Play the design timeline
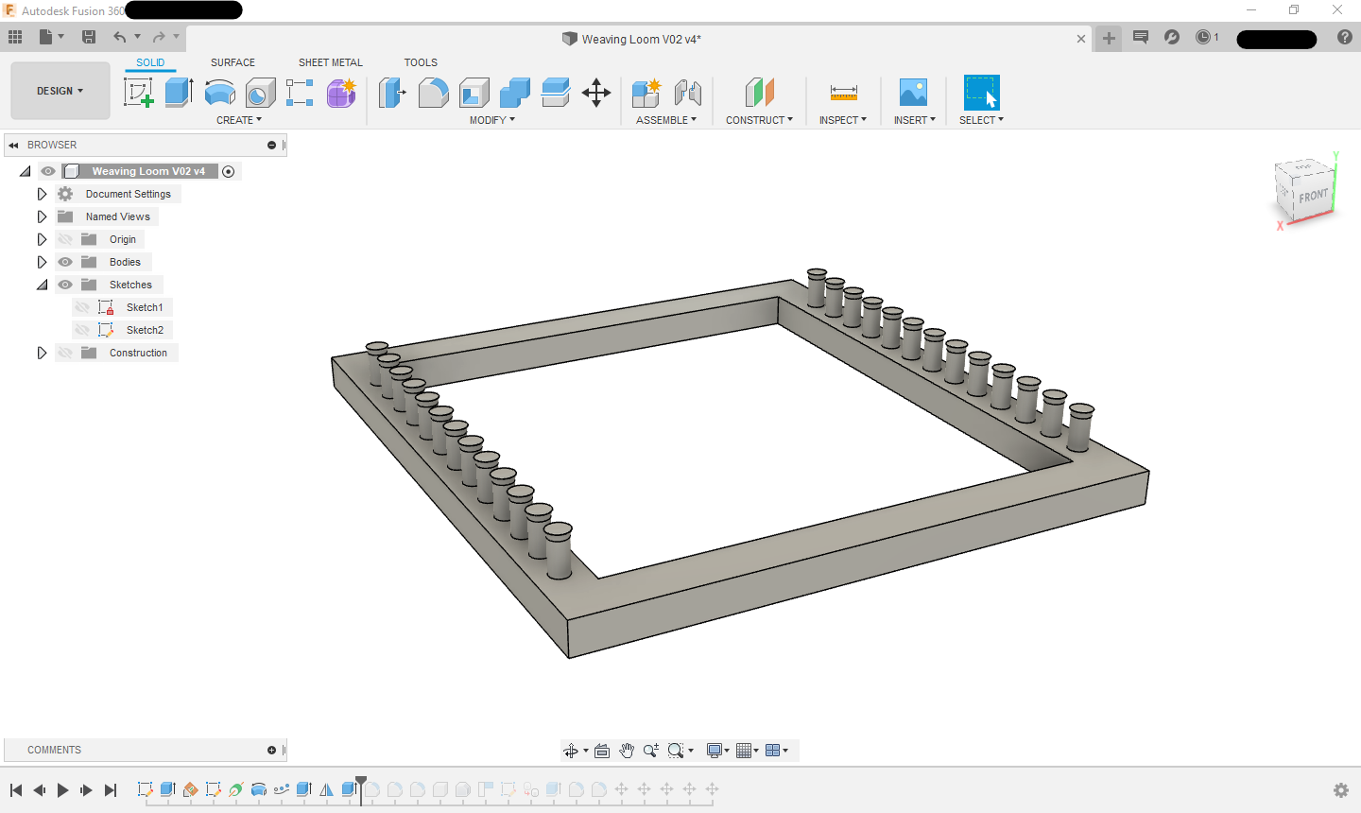 point(62,790)
